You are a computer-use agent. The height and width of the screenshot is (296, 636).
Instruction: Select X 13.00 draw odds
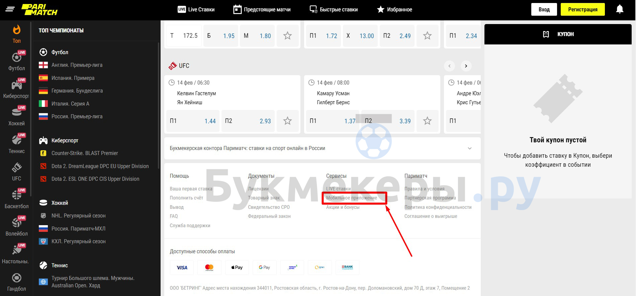tap(360, 36)
